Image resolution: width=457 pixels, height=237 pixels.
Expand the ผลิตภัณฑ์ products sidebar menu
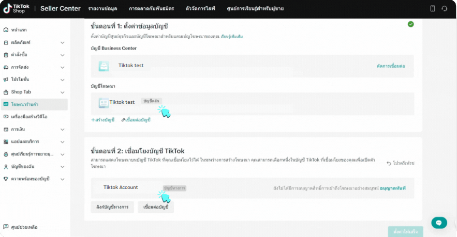(x=62, y=43)
